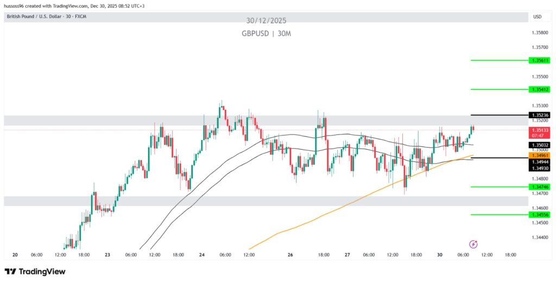Image resolution: width=556 pixels, height=283 pixels.
Task: Click the green 1.34556 support level tag
Action: coord(541,215)
